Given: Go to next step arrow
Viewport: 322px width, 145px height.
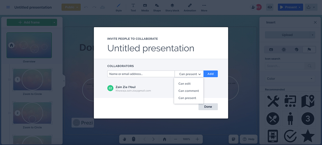Looking at the screenshot, I should pos(153,139).
